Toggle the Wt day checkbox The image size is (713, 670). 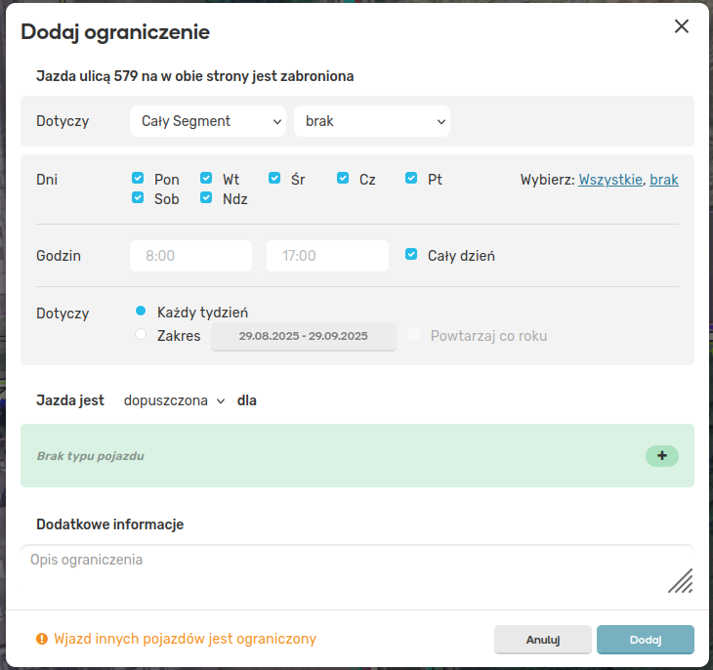tap(206, 179)
